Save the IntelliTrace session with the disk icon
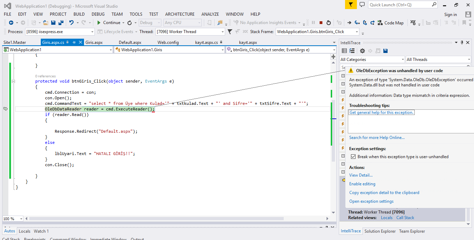 point(385,51)
